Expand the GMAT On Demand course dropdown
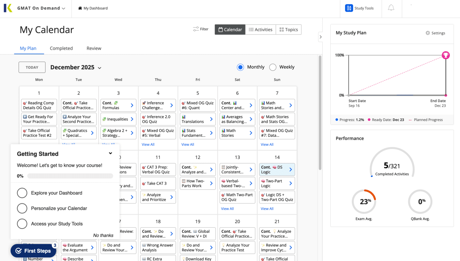The width and height of the screenshot is (460, 261). [63, 9]
